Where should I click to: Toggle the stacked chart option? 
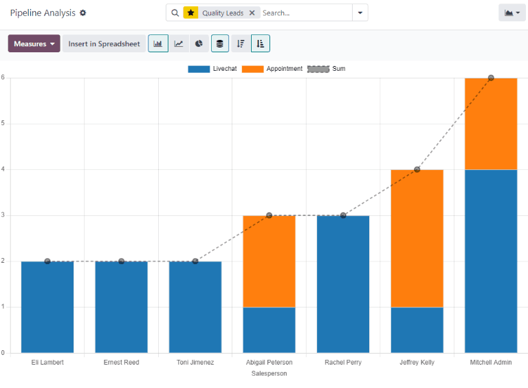tap(220, 44)
